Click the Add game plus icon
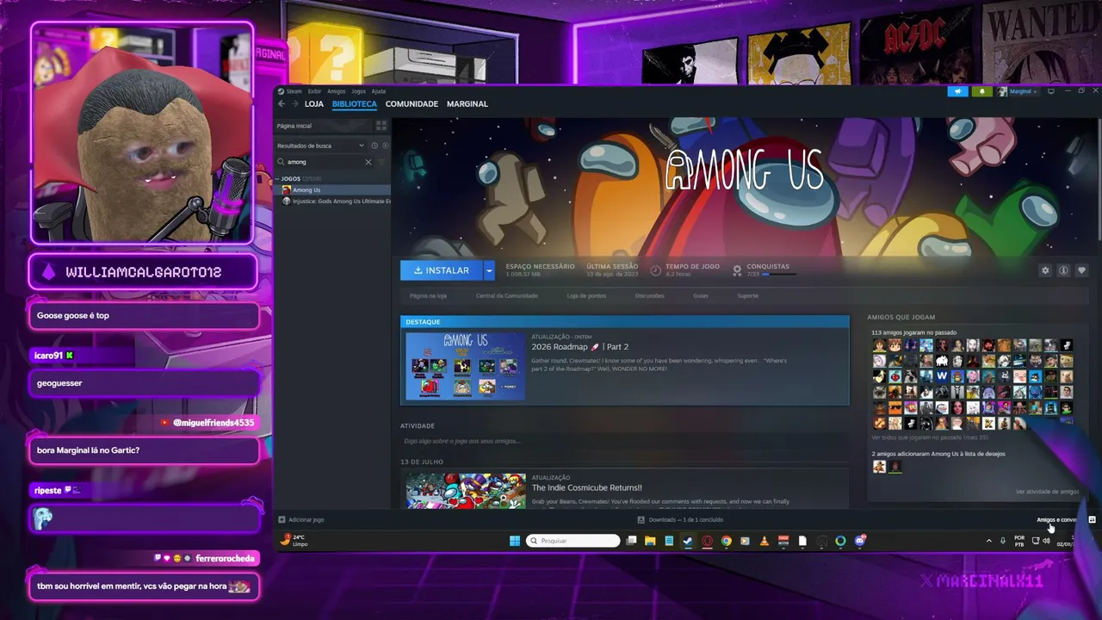Screen dimensions: 1102x620 (282, 520)
